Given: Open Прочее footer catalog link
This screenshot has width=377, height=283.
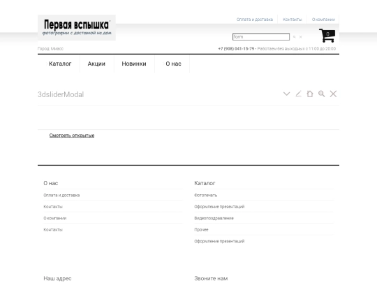Looking at the screenshot, I should tap(201, 230).
